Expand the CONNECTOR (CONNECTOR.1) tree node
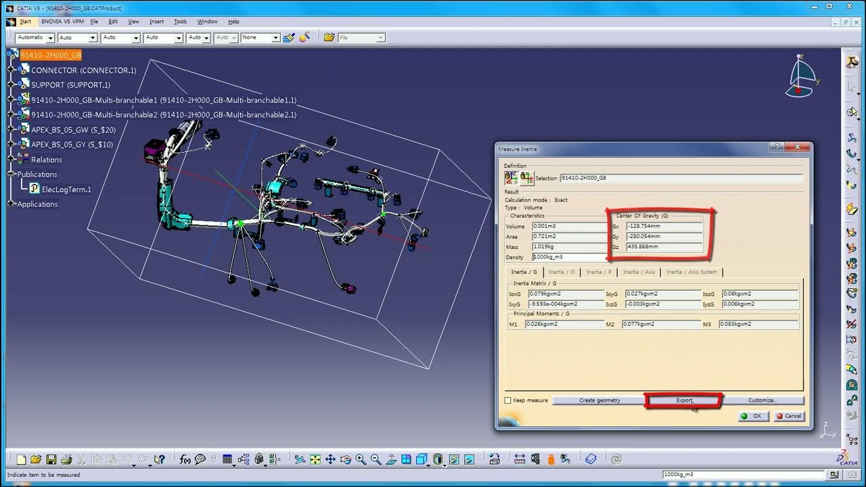Screen dimensions: 866x487 point(11,70)
